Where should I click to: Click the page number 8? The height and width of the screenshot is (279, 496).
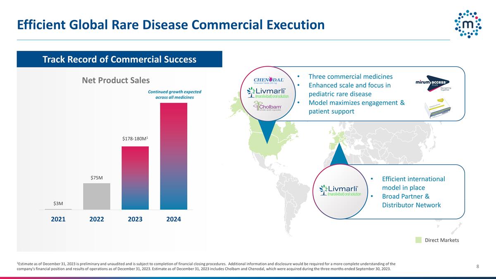[477, 266]
